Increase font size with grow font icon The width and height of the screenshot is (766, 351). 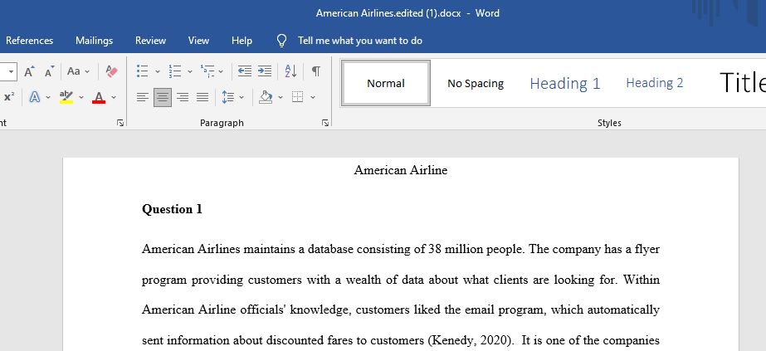[29, 71]
